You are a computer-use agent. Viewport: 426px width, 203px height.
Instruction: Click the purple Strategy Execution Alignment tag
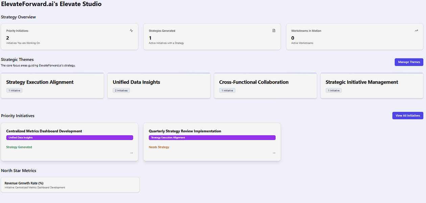point(212,138)
